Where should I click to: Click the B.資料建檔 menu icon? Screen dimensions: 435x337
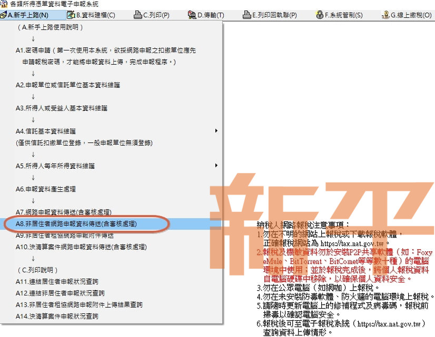pyautogui.click(x=71, y=15)
